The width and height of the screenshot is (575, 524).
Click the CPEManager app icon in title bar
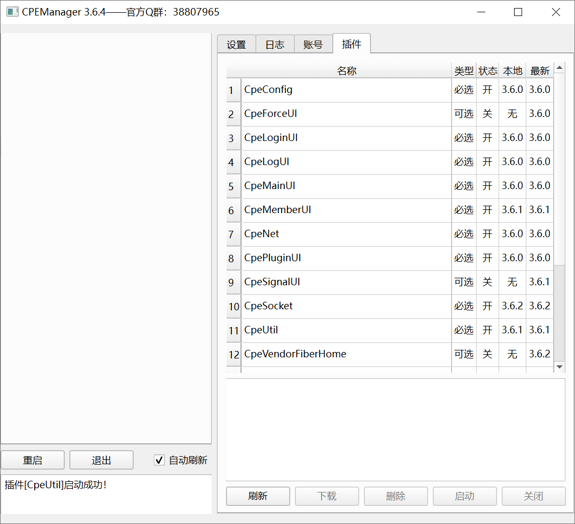[x=12, y=12]
